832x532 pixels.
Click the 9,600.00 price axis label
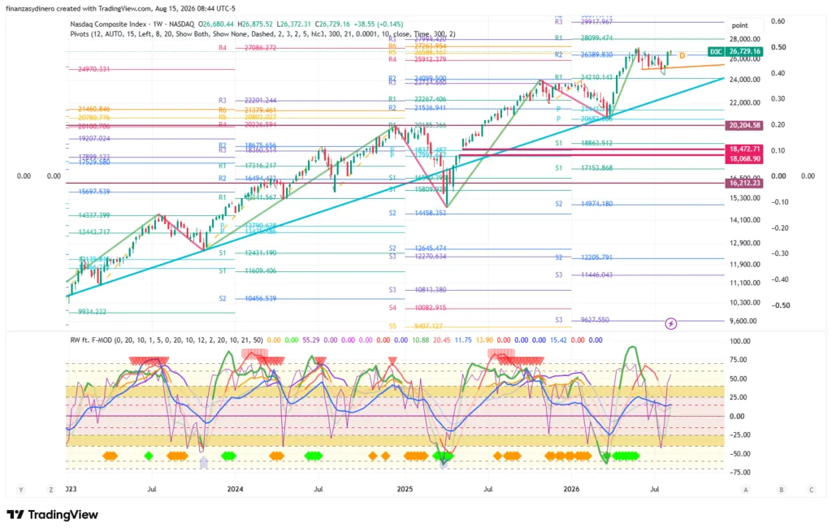(x=743, y=321)
